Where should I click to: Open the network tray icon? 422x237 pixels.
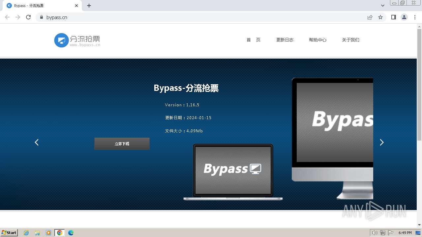(383, 233)
